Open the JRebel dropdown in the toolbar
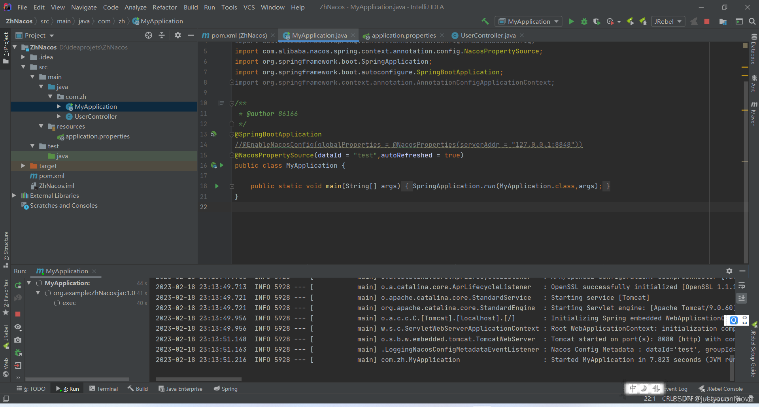The width and height of the screenshot is (759, 407). [668, 21]
